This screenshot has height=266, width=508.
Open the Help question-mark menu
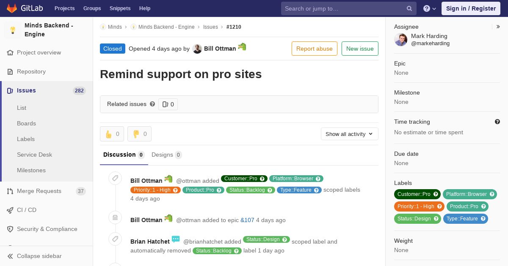click(x=430, y=8)
